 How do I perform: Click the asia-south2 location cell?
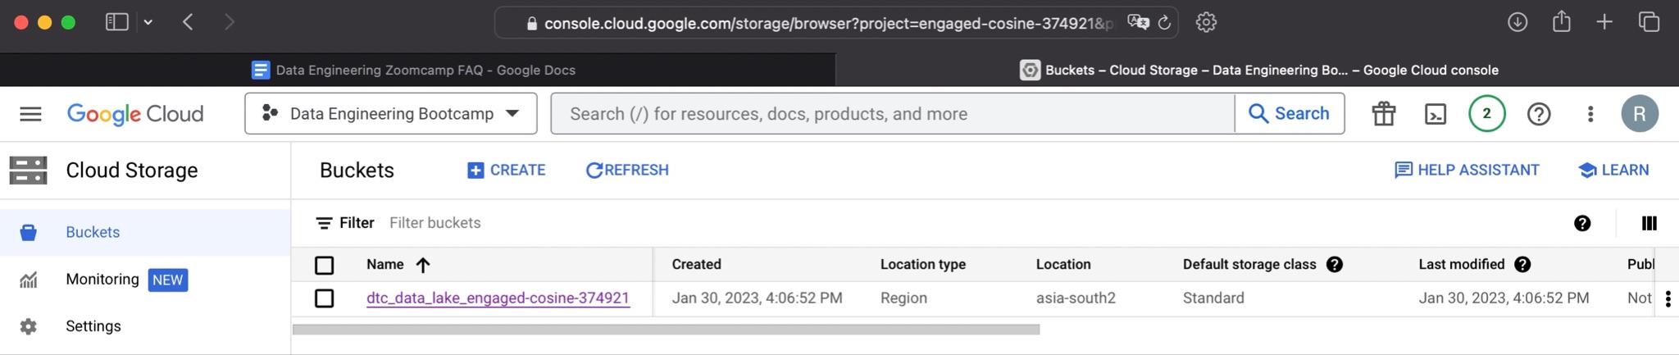point(1076,298)
